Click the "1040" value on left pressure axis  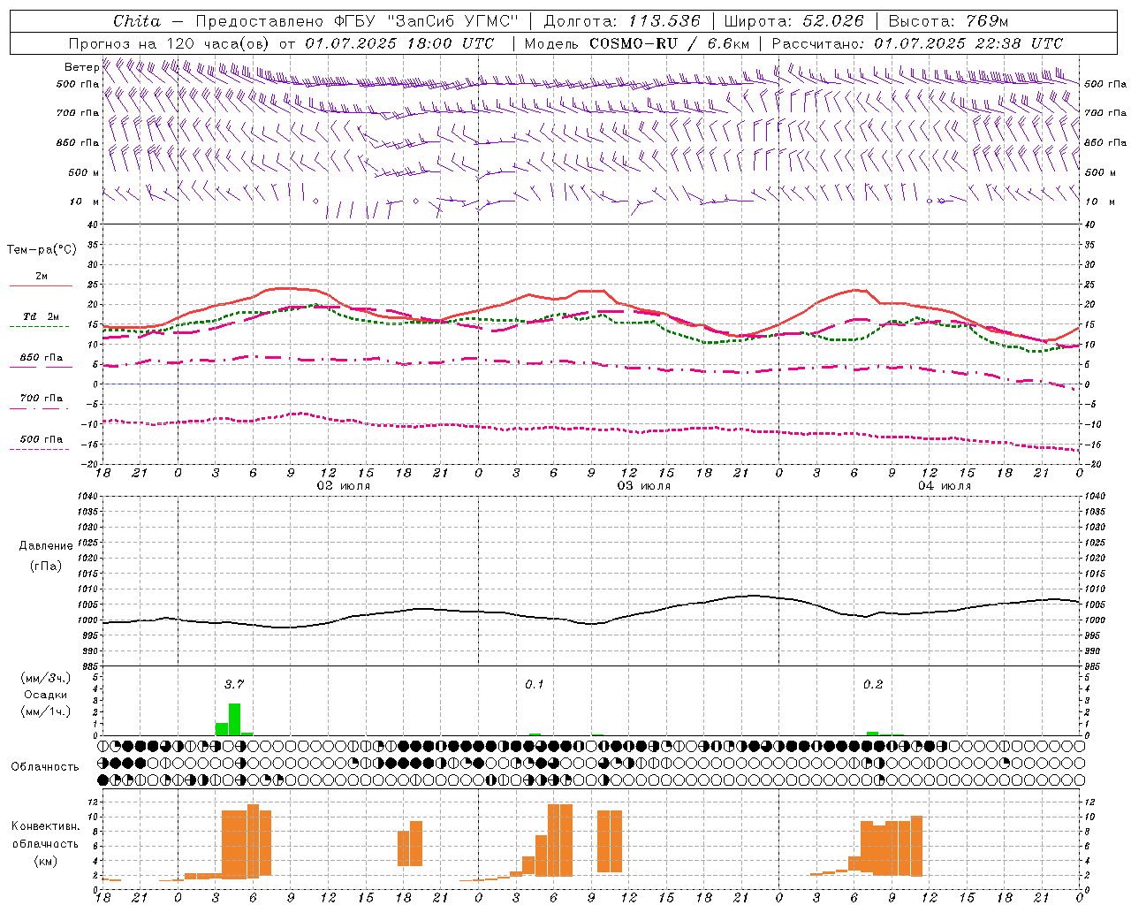pyautogui.click(x=87, y=497)
